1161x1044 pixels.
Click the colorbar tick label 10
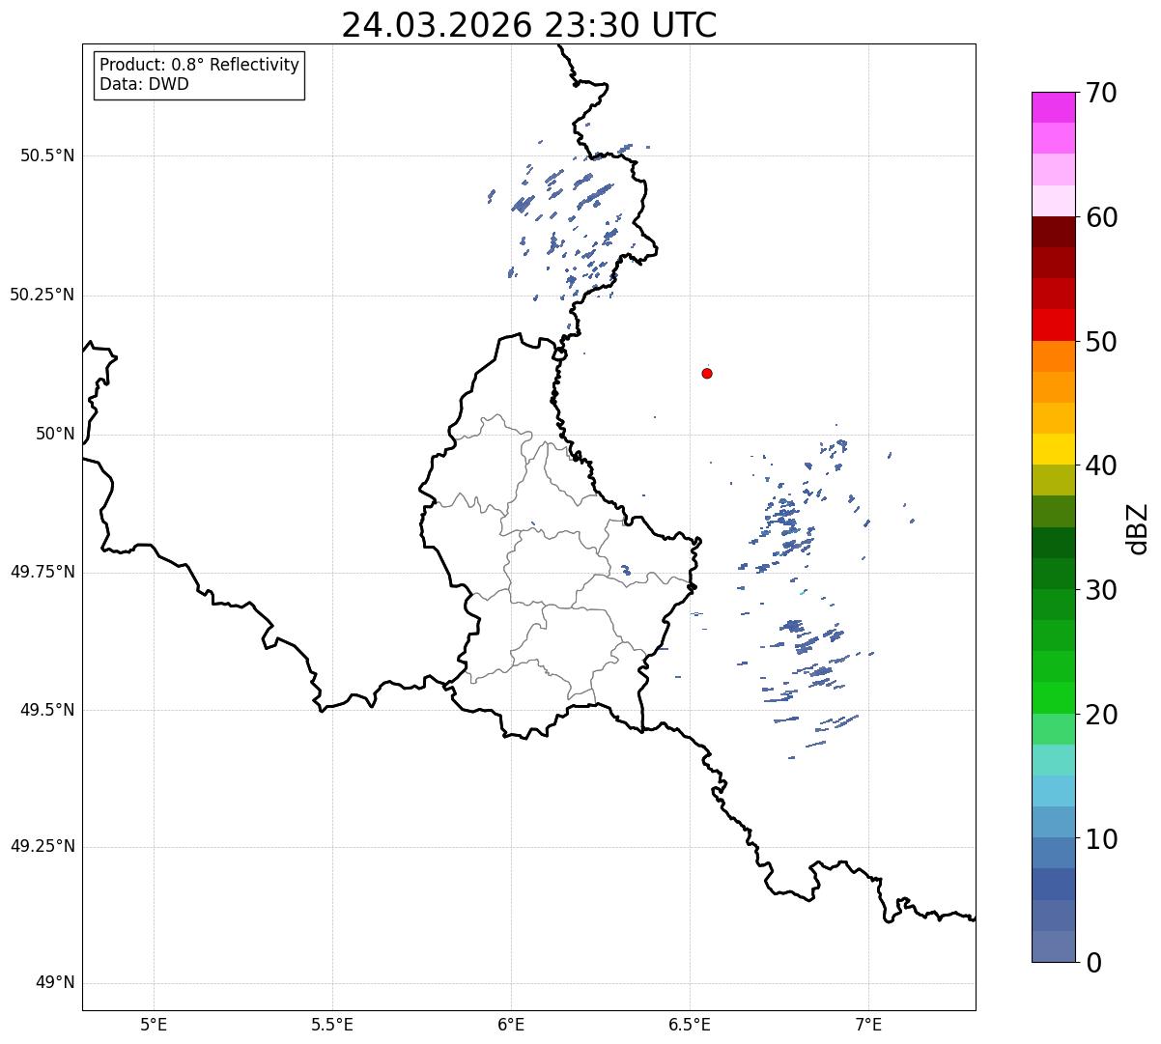pos(1100,839)
